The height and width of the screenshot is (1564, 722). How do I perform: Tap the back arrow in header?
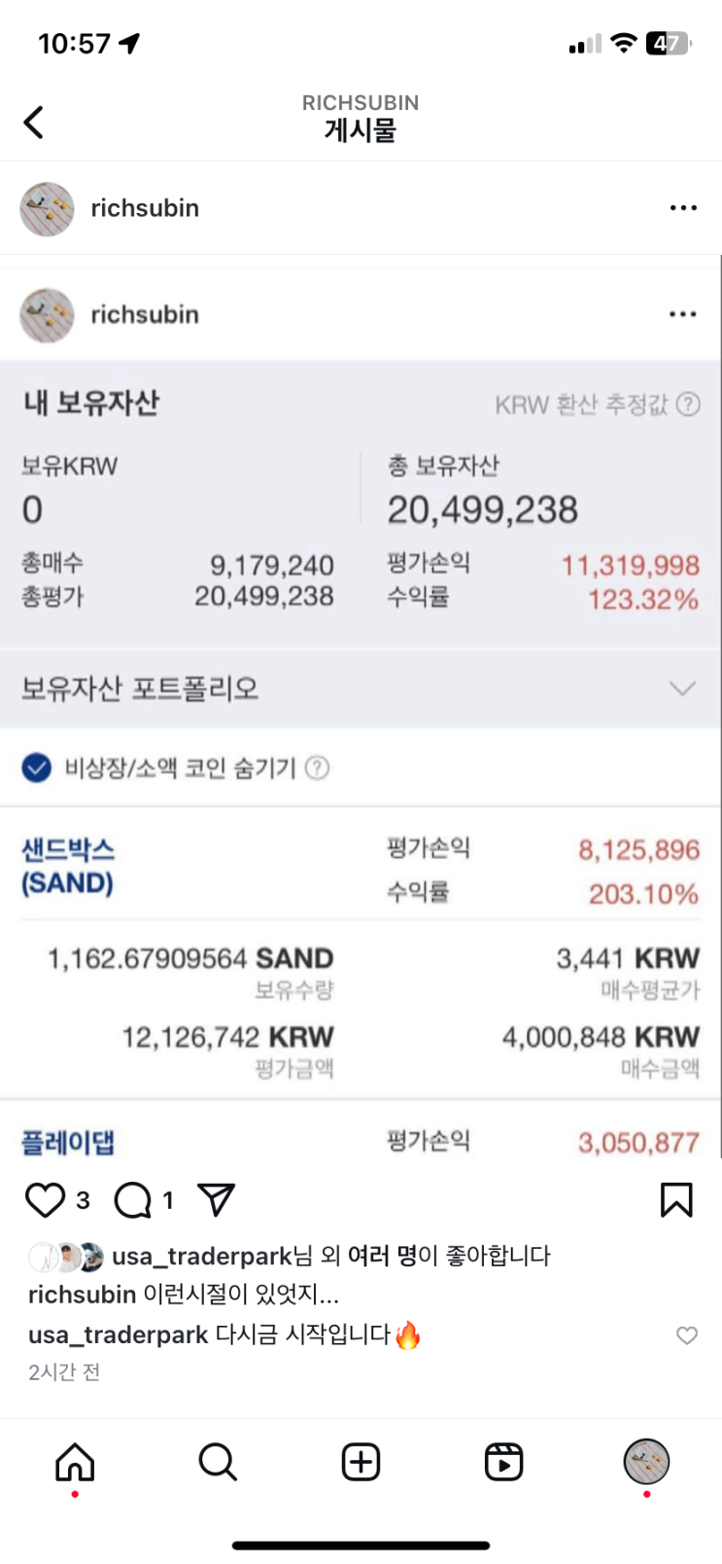pyautogui.click(x=34, y=123)
